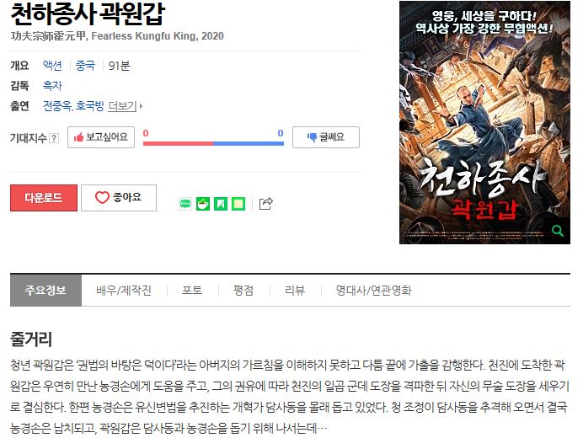Select the 평점 tab
Screen dimensions: 583x438
243,291
